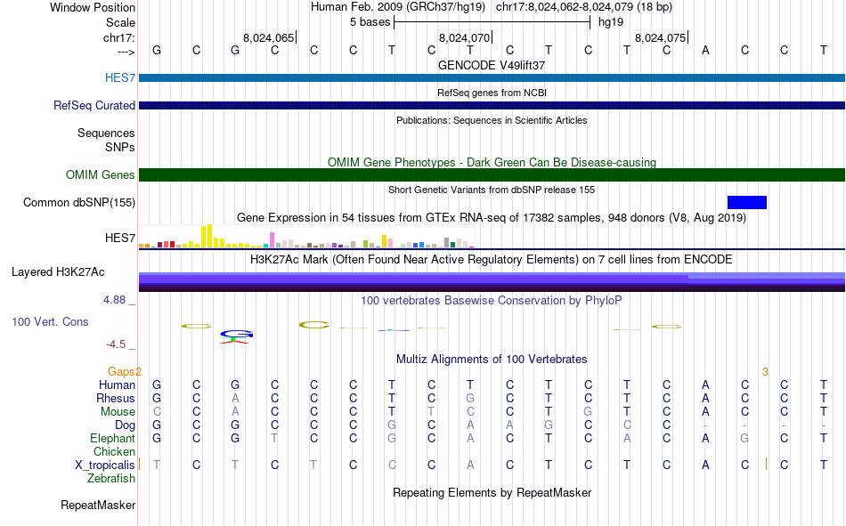Click the Scale label
This screenshot has height=526, width=846.
120,22
